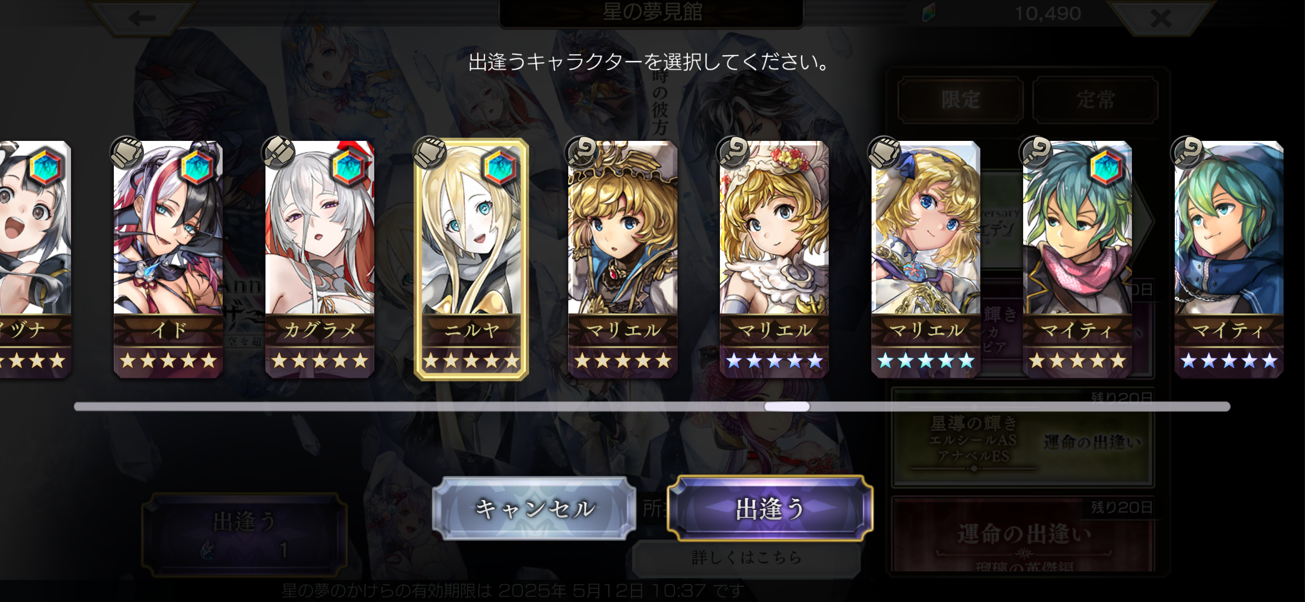The image size is (1305, 602).
Task: Click the キャンセル button
Action: click(x=534, y=509)
